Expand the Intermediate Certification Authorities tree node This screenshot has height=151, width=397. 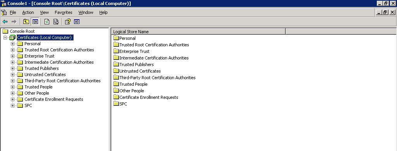12,62
